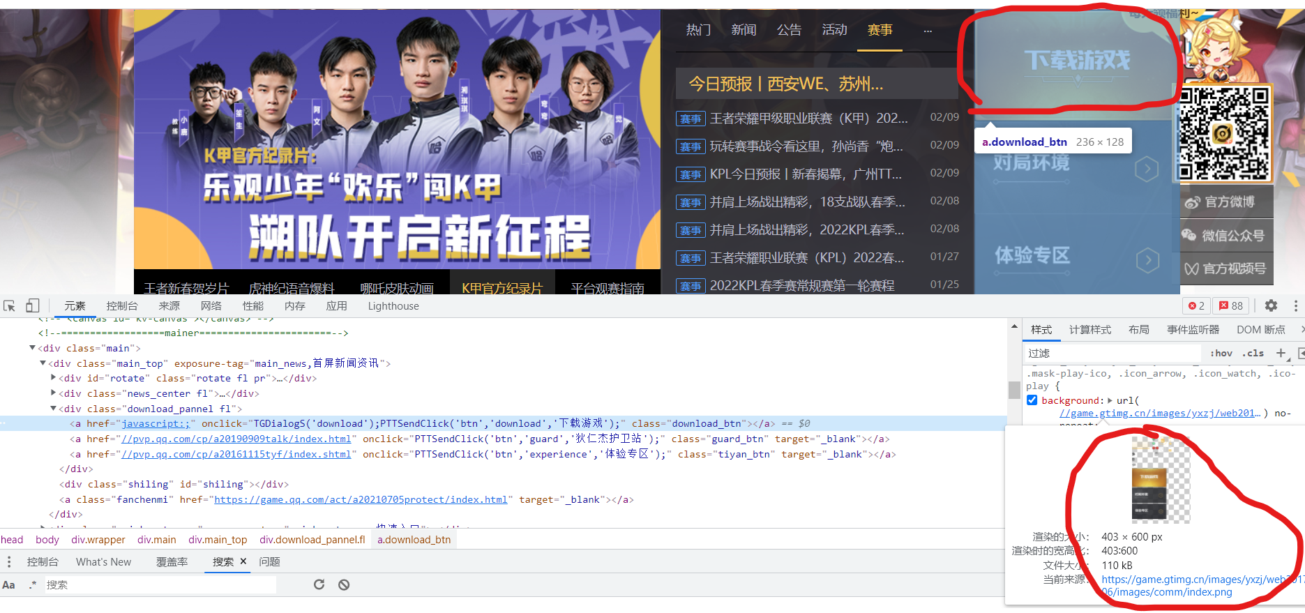Open the DevTools three-dot menu
This screenshot has width=1305, height=613.
click(1295, 305)
